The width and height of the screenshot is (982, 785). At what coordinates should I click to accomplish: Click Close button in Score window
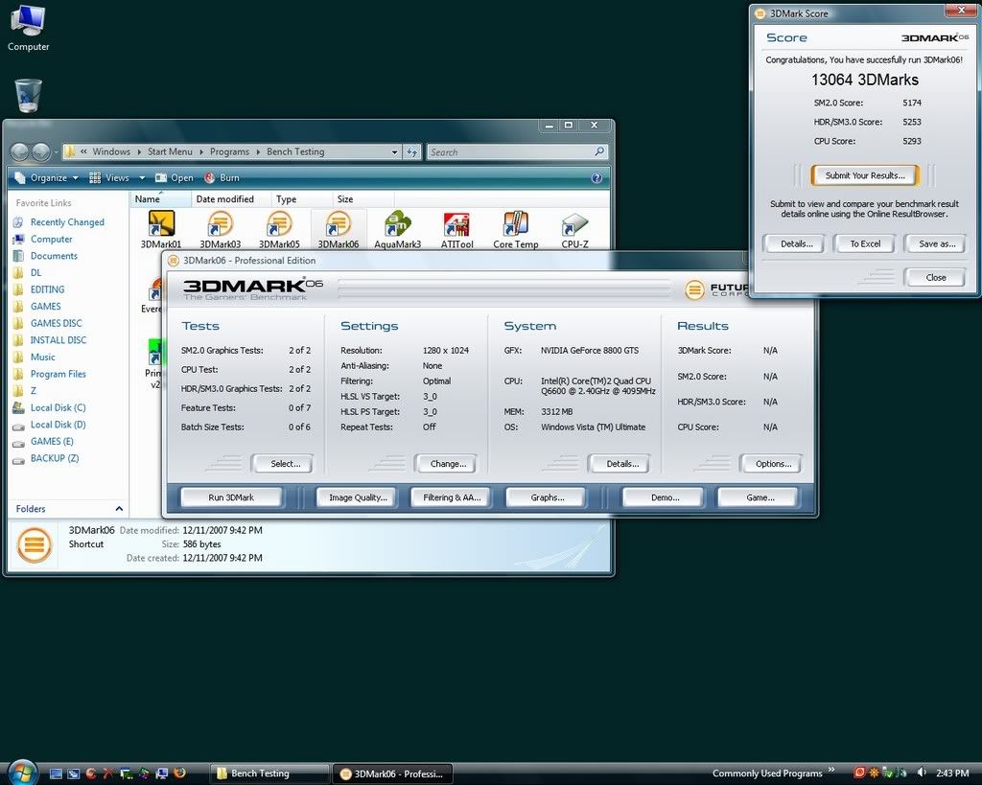point(936,277)
